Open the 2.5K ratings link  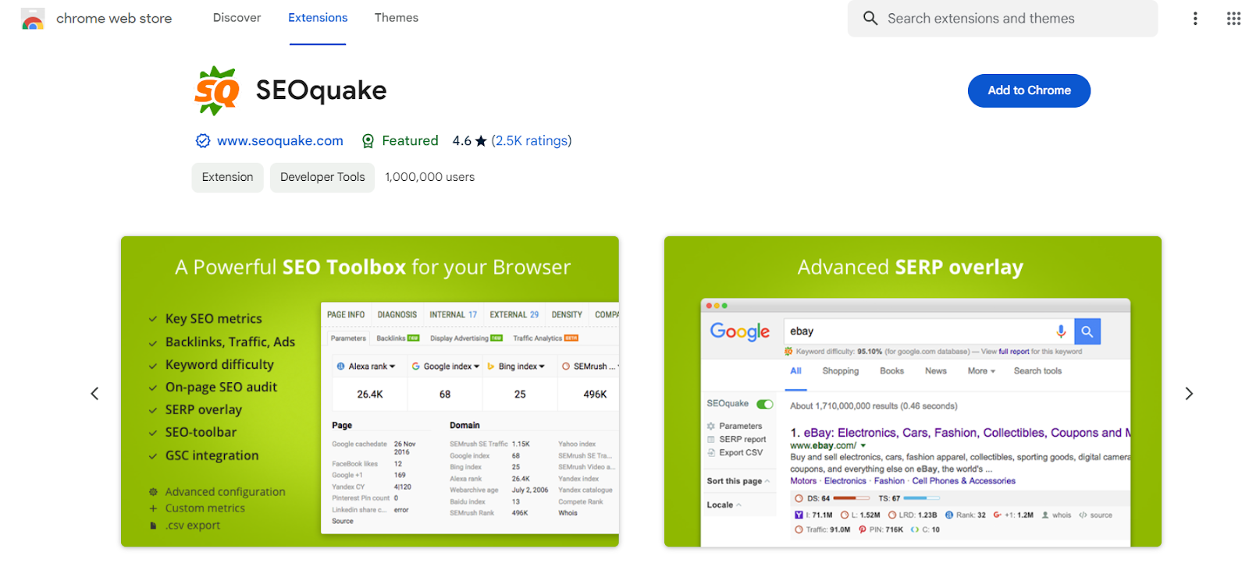click(532, 141)
